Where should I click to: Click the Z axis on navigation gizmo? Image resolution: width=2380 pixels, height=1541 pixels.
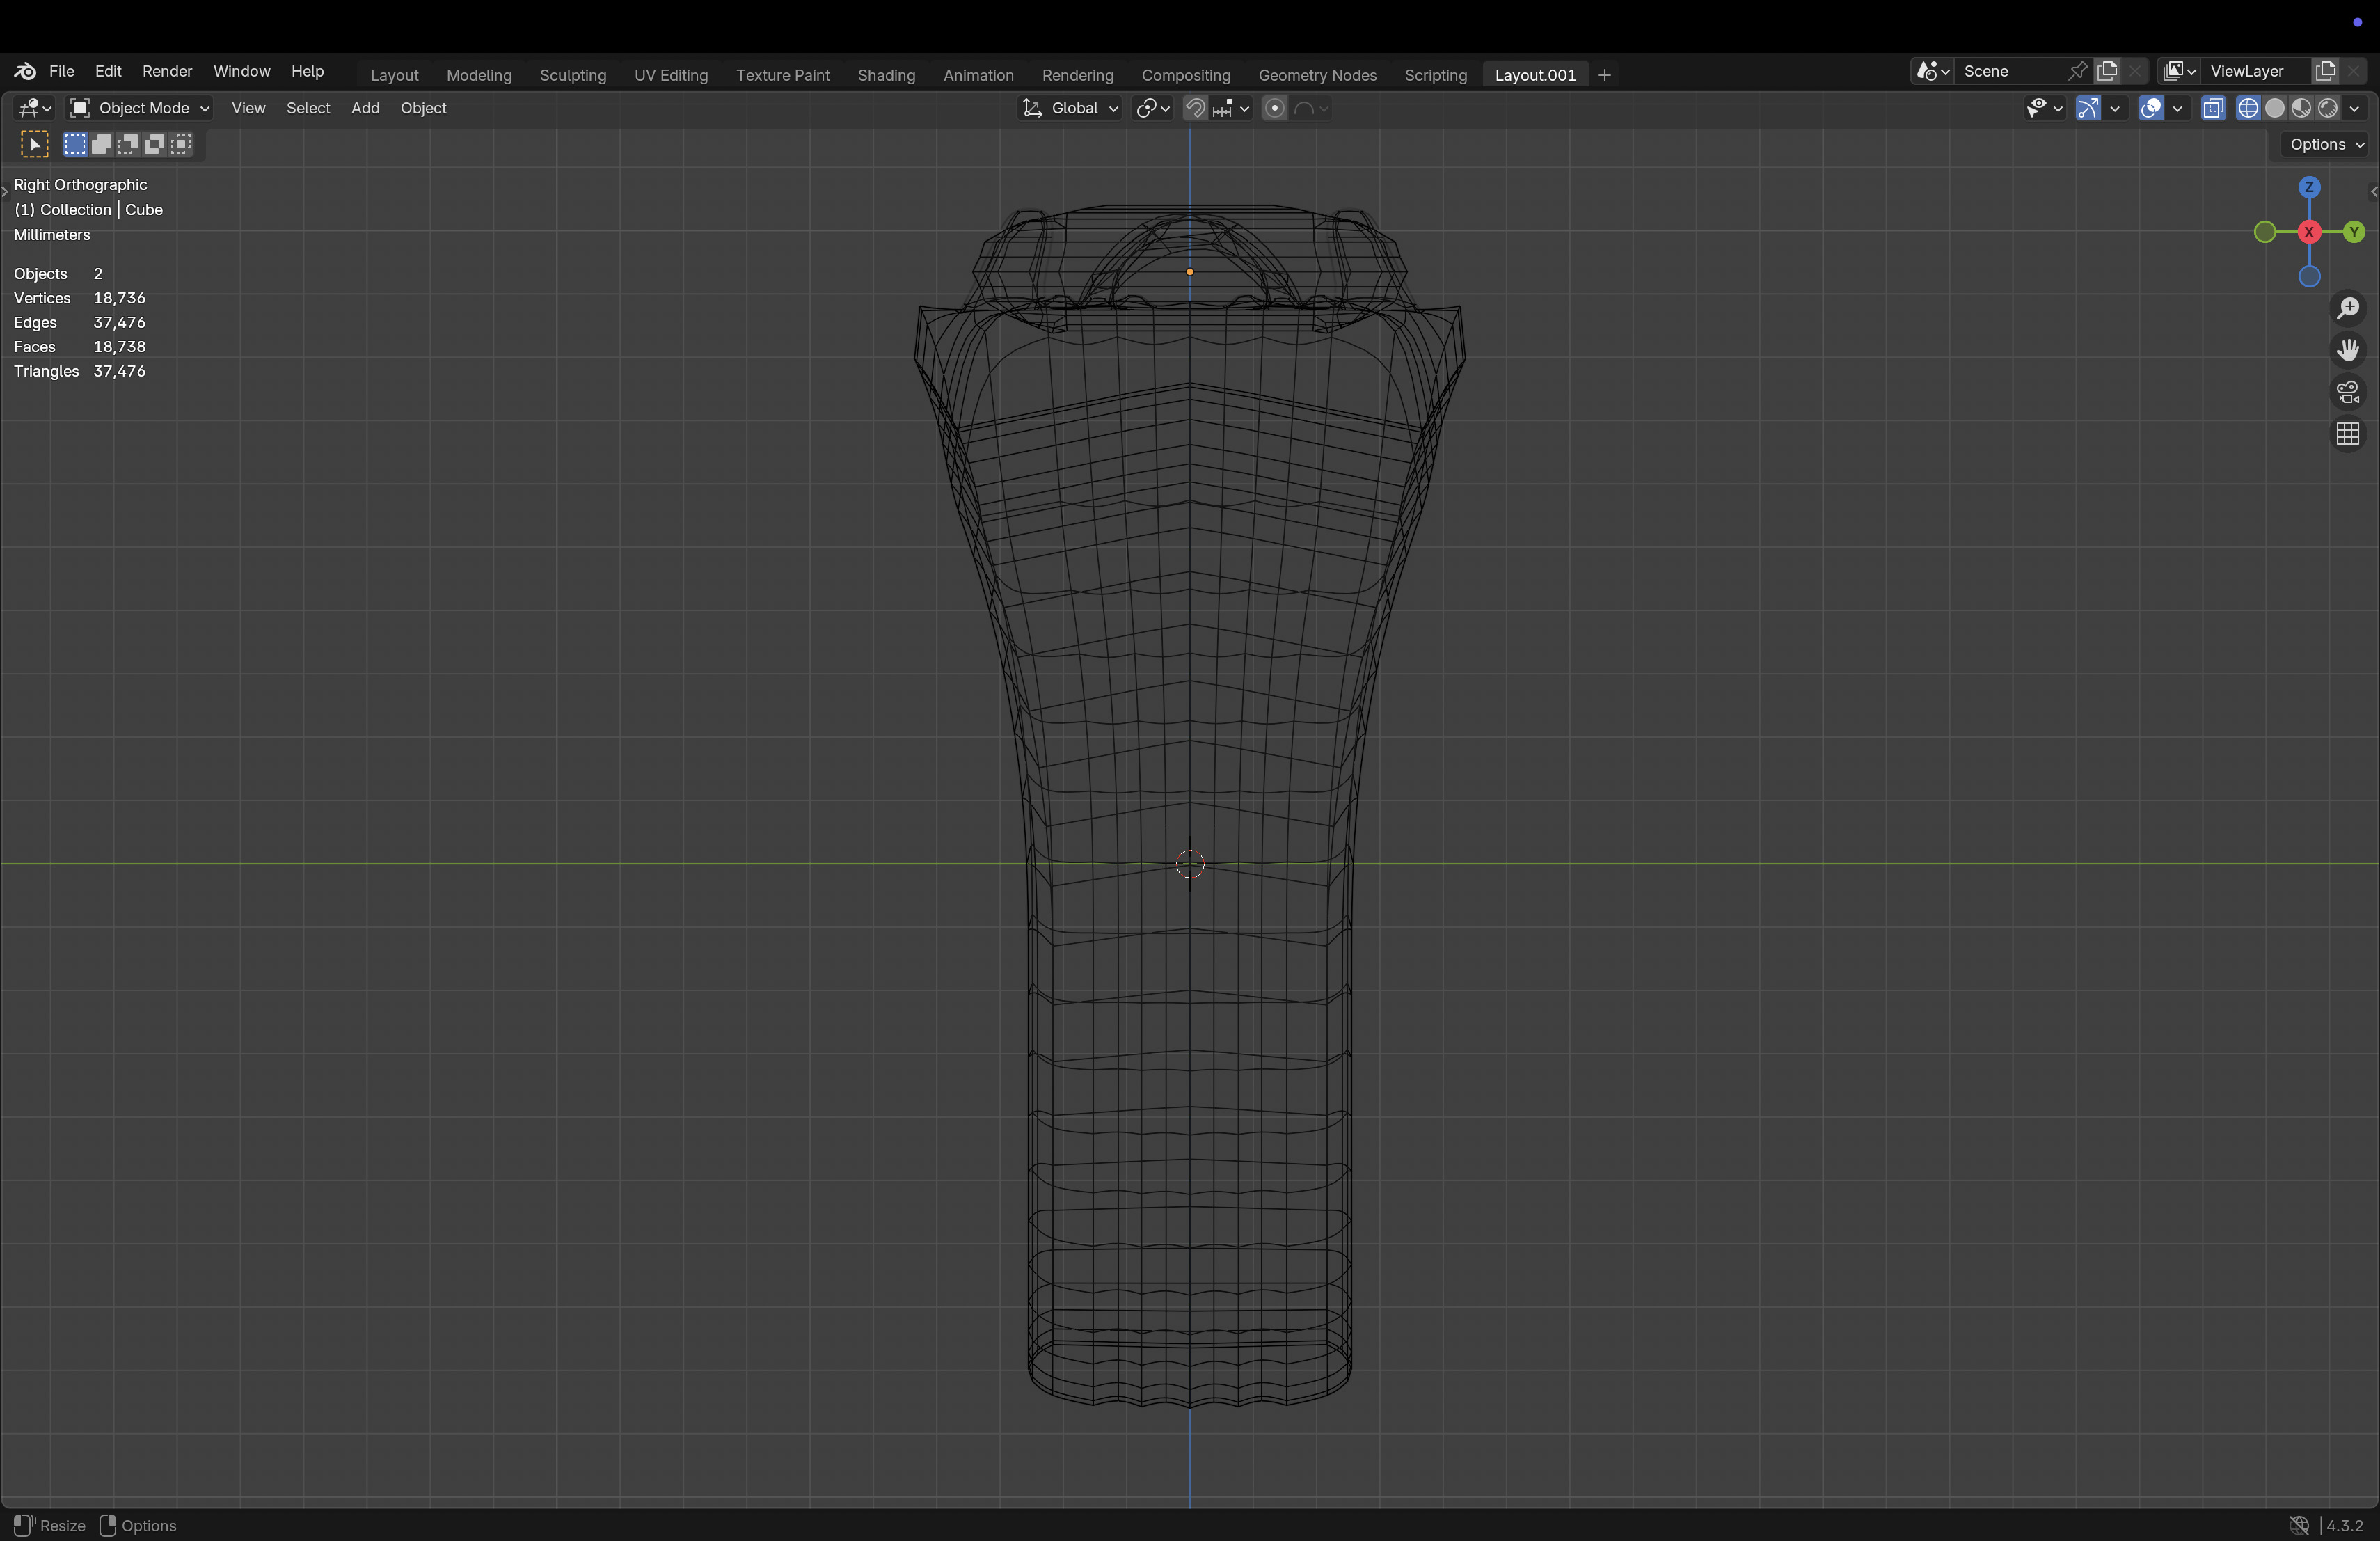point(2309,187)
